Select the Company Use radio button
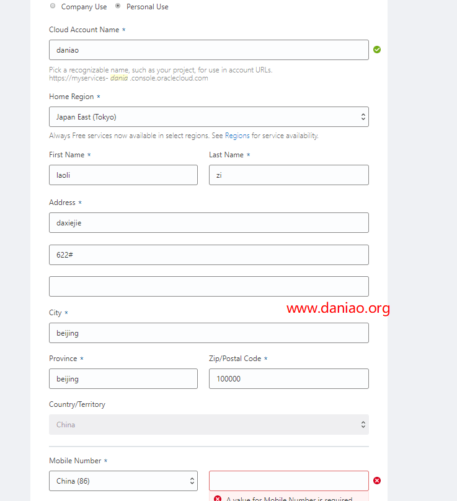Screen dimensions: 457x501 coord(53,6)
